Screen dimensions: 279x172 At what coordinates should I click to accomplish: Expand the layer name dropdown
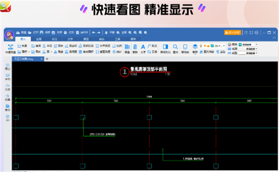pos(224,46)
